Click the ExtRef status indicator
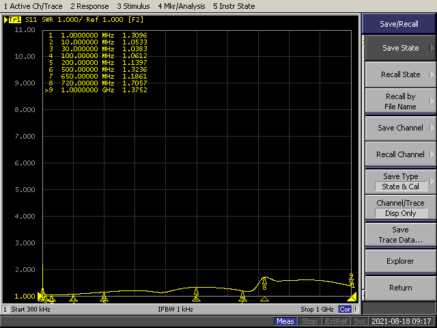The image size is (437, 328). pos(336,321)
